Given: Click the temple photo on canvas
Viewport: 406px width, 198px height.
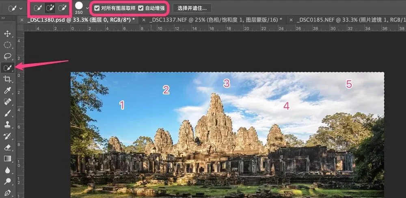Looking at the screenshot, I should pyautogui.click(x=227, y=135).
